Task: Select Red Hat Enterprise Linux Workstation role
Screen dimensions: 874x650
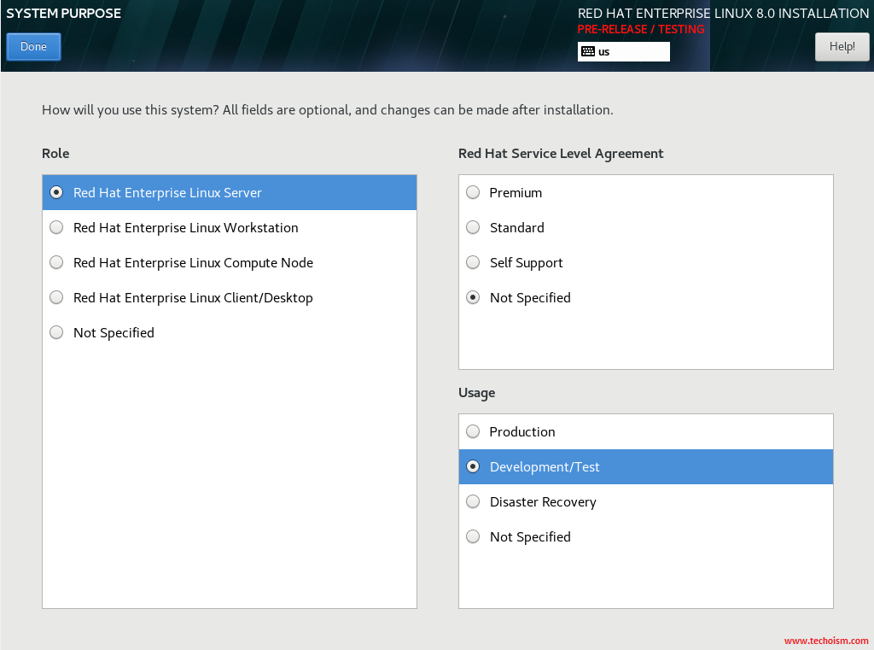Action: pyautogui.click(x=230, y=228)
